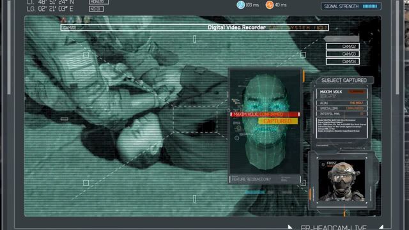Switch to the CAM/02 feed

pos(343,47)
